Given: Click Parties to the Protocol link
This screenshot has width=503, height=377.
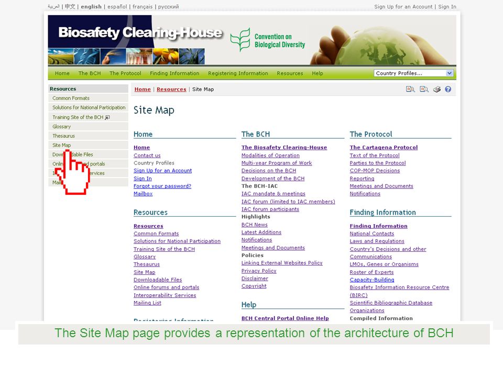Looking at the screenshot, I should click(x=378, y=163).
